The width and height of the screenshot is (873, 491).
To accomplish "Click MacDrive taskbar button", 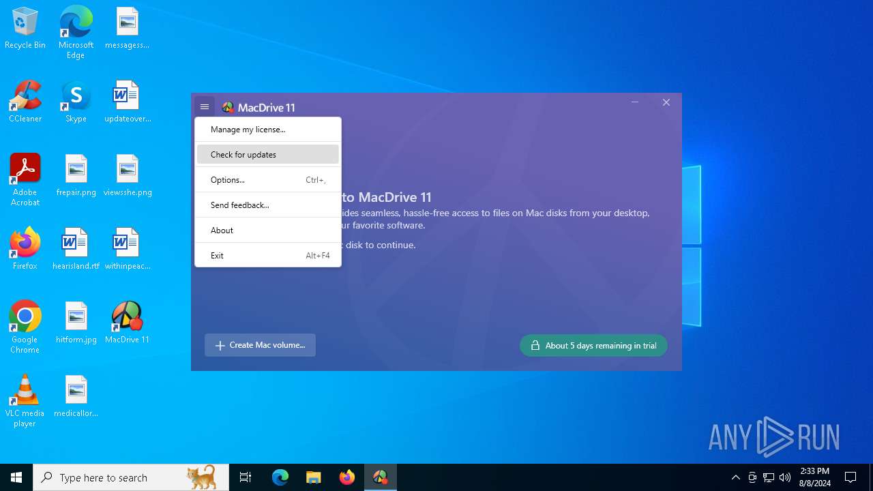I will point(380,477).
